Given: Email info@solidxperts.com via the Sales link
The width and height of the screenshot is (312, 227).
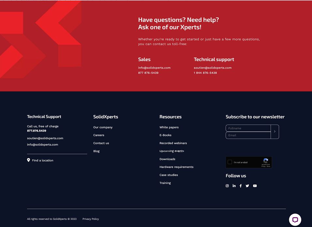Looking at the screenshot, I should pos(154,68).
